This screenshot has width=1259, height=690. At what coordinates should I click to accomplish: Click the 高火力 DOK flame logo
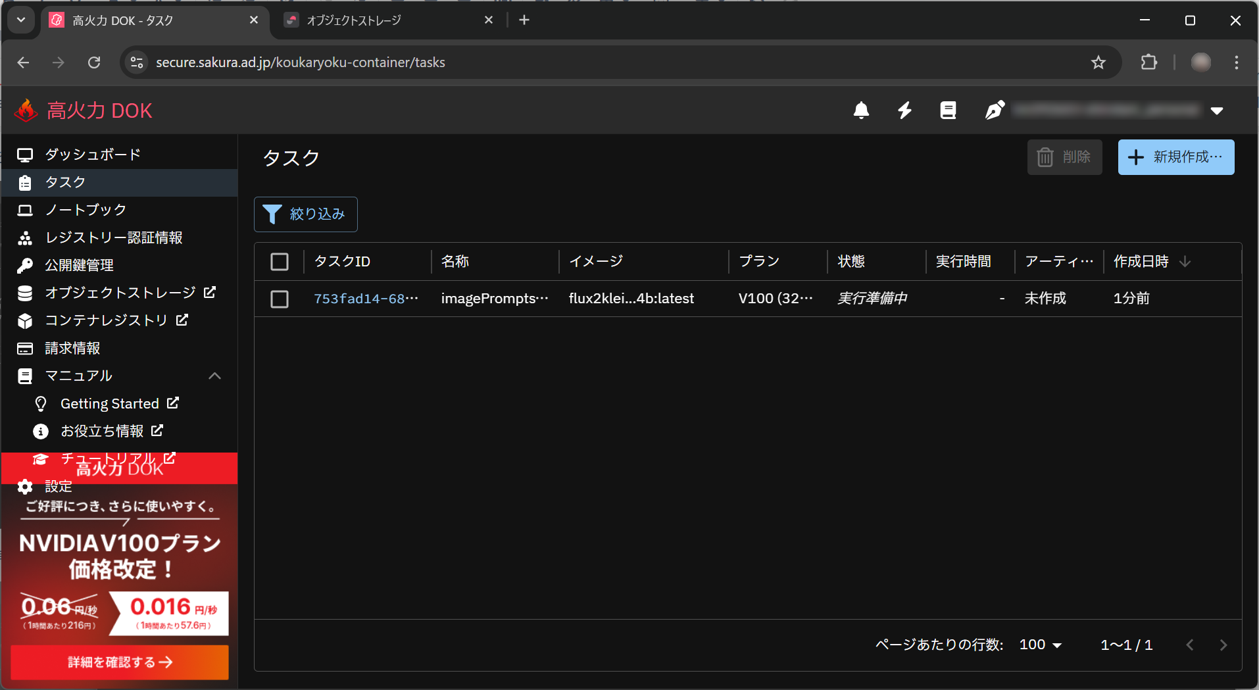pyautogui.click(x=26, y=111)
